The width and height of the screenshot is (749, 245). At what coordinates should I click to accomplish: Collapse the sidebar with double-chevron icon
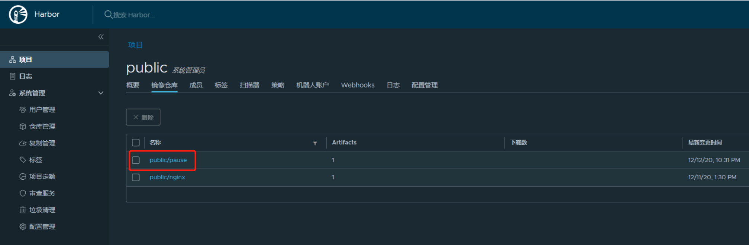101,37
